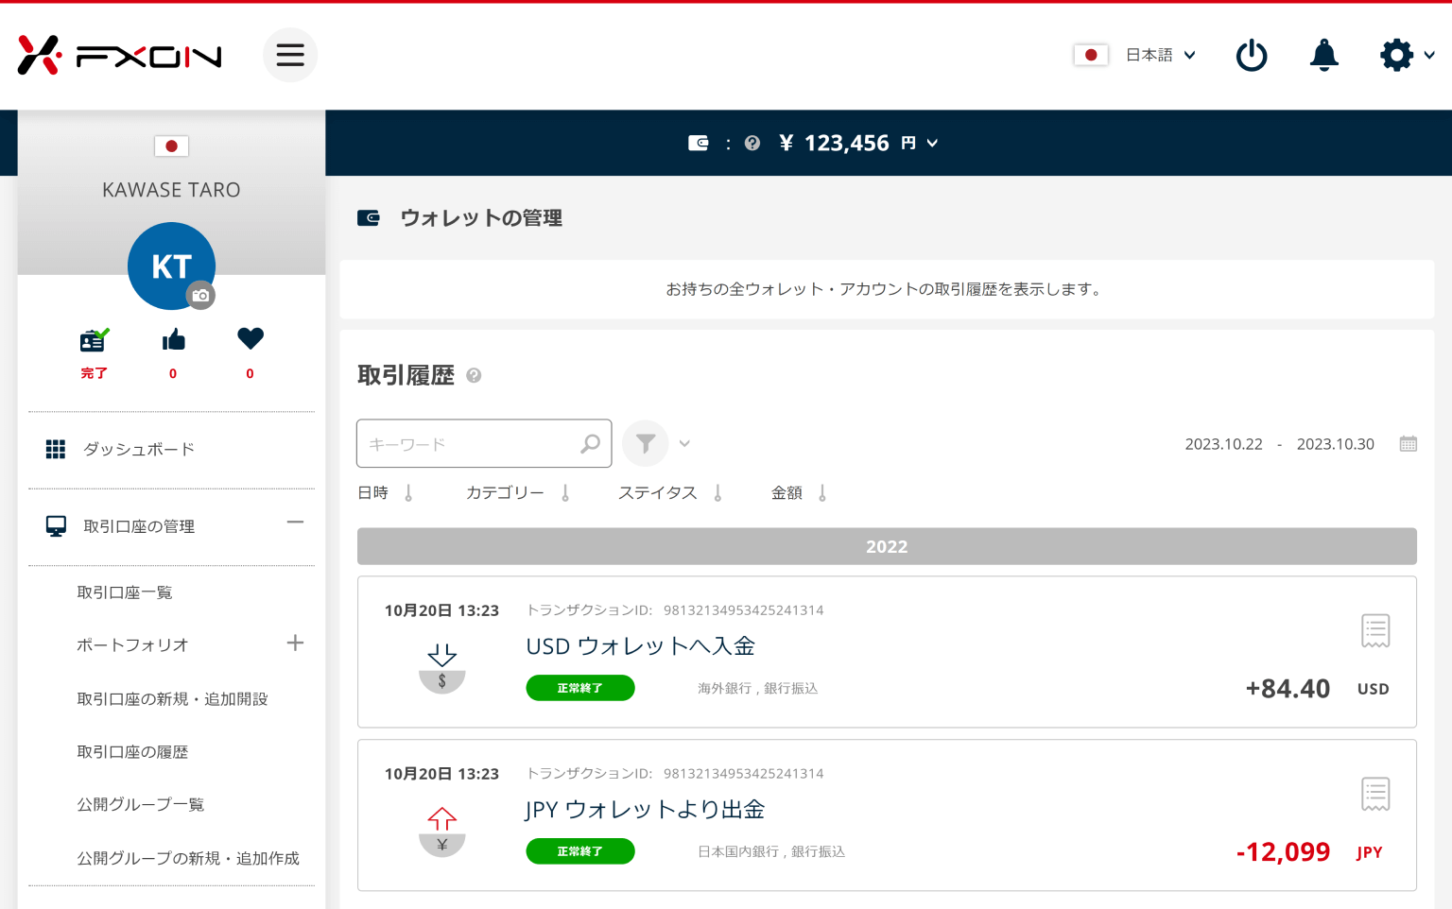Click 海外銀行 , 銀行振込 text

[757, 688]
